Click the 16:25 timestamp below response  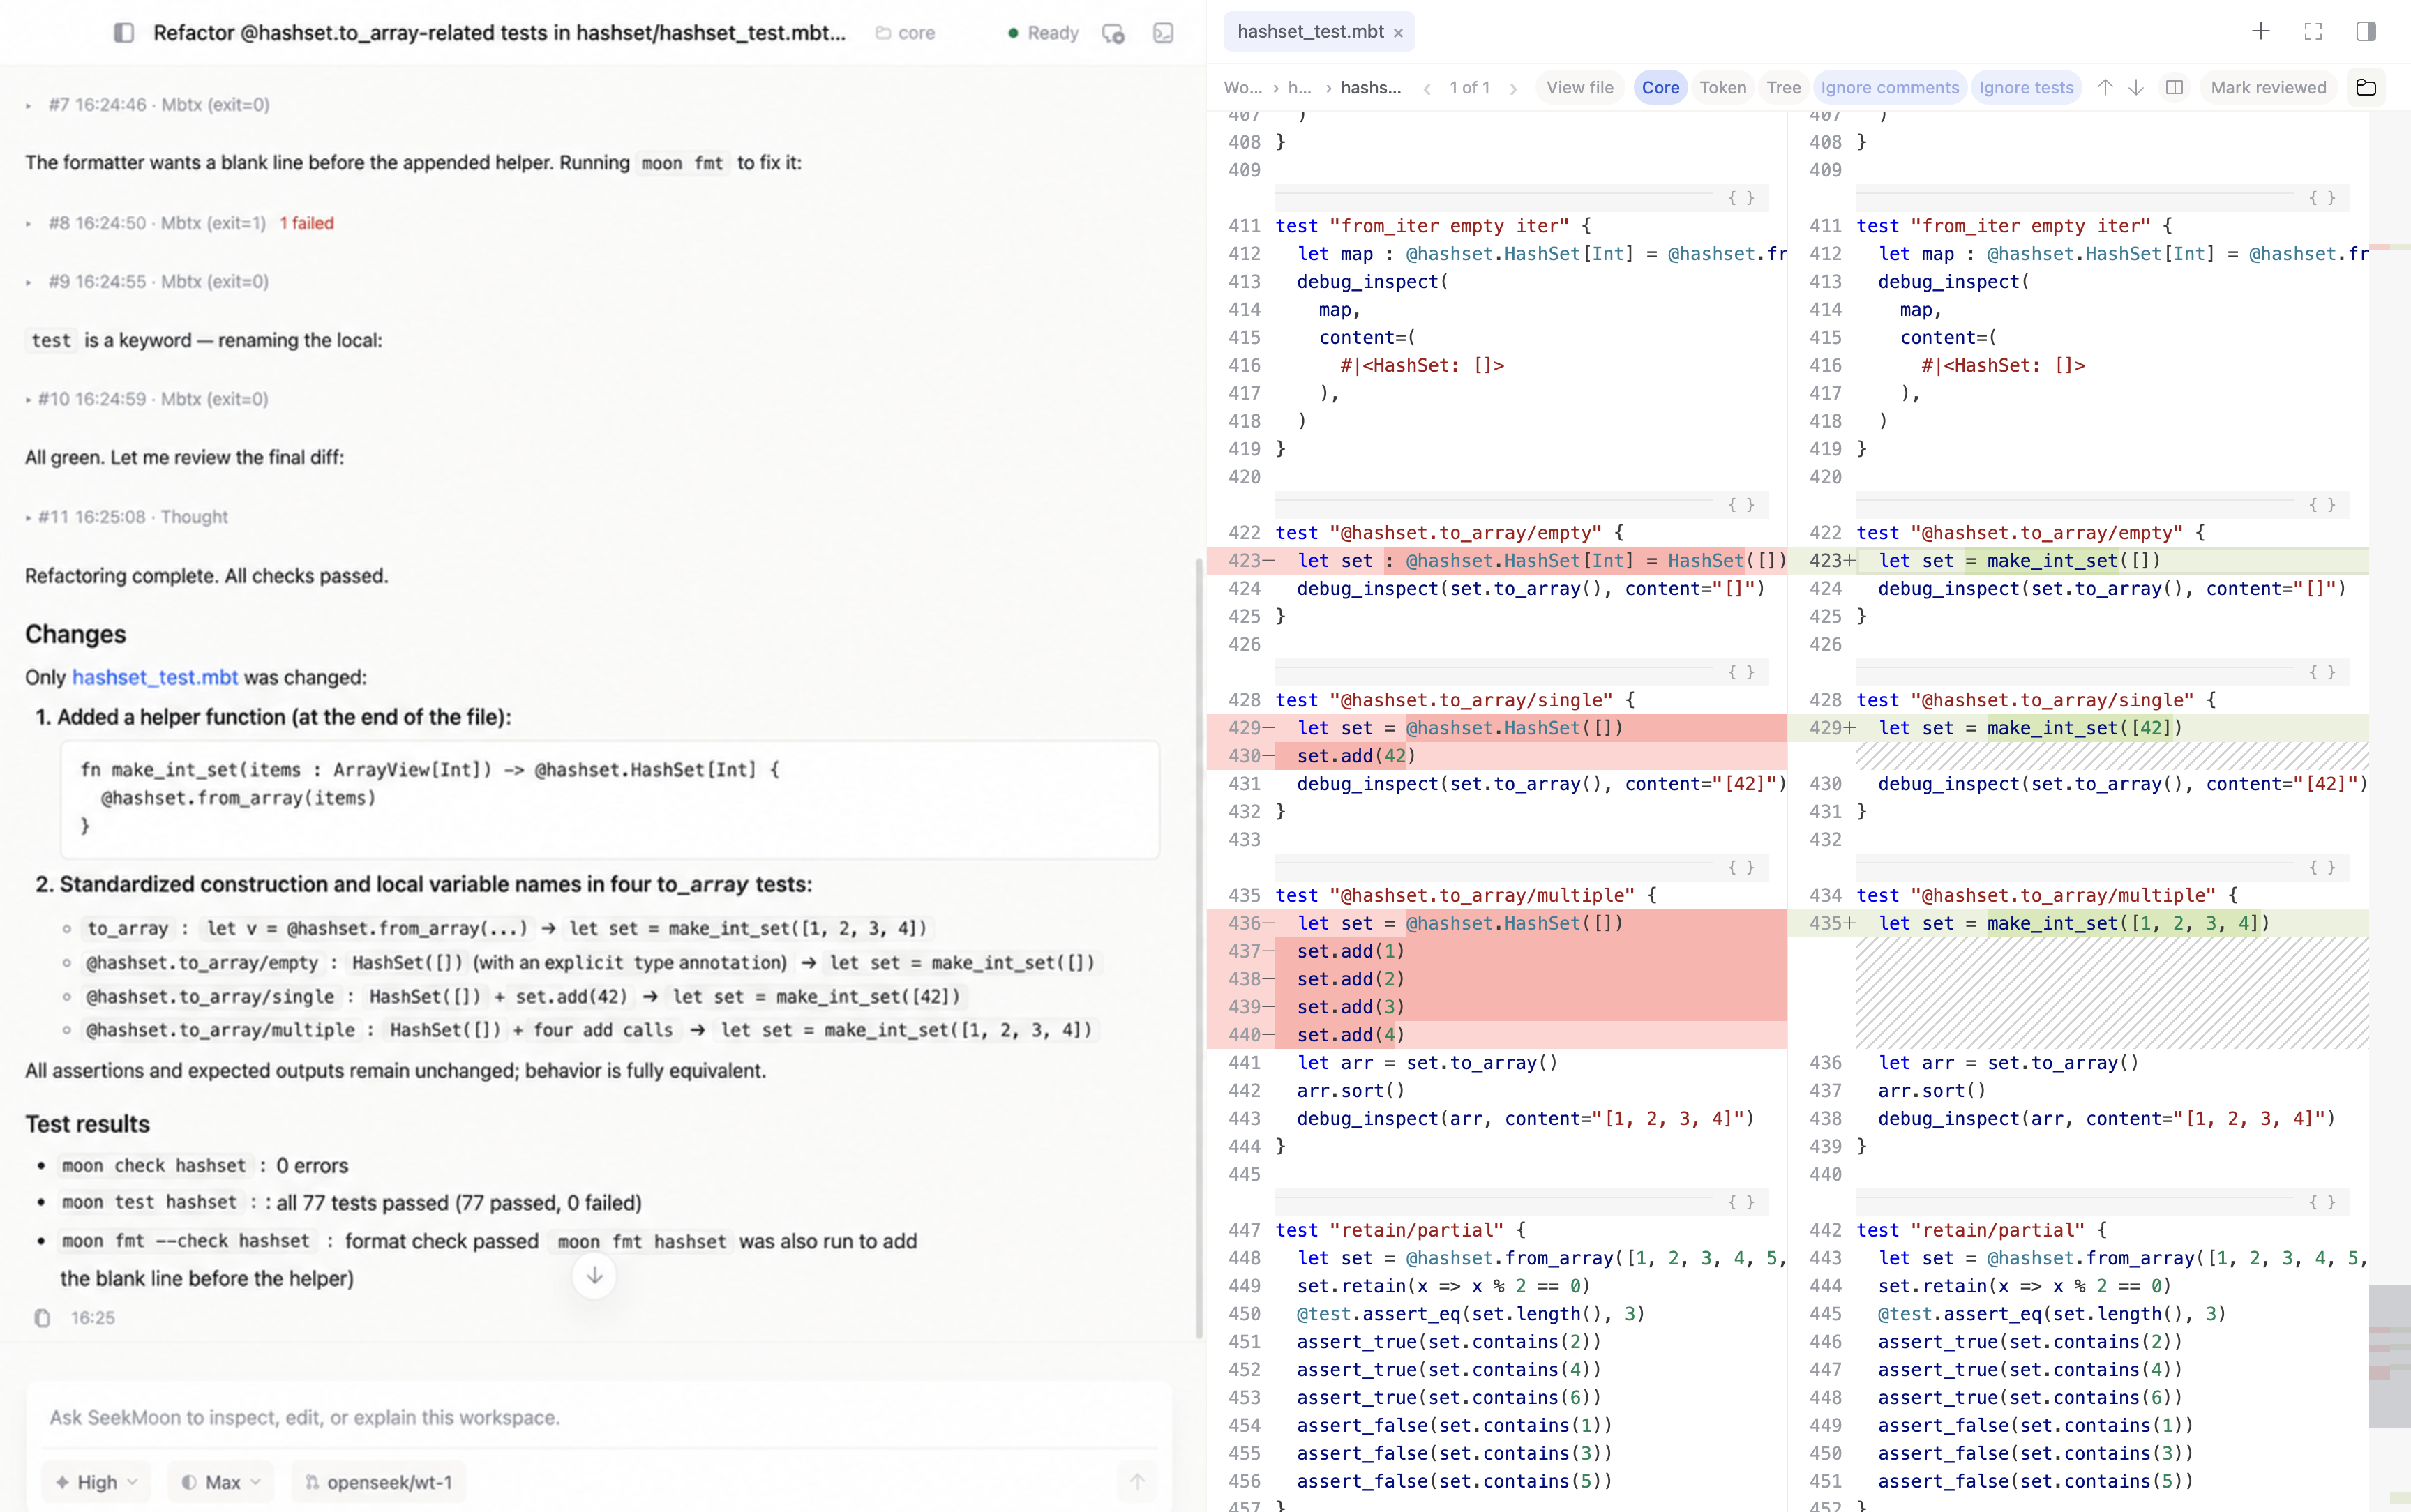pos(93,1318)
